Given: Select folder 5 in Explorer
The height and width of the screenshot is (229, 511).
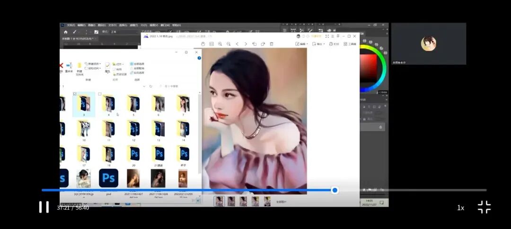Looking at the screenshot, I should 133,106.
